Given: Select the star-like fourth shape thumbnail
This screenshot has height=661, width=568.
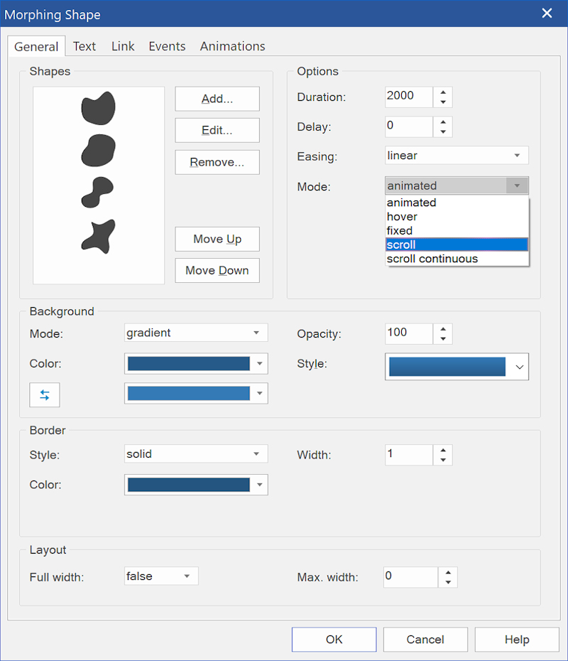Looking at the screenshot, I should [x=99, y=237].
